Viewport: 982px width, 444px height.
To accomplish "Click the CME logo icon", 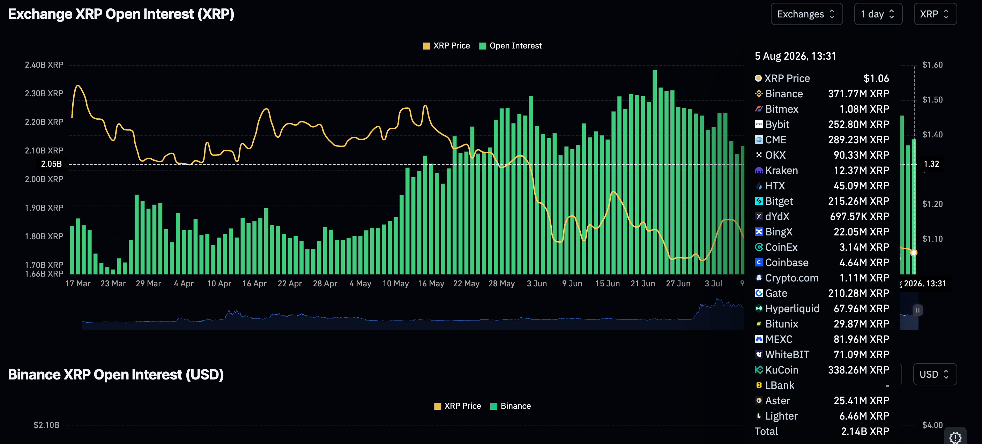I will 759,140.
